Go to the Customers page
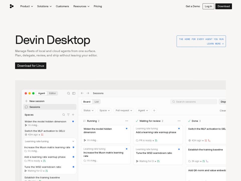This screenshot has width=241, height=181. tap(62, 6)
